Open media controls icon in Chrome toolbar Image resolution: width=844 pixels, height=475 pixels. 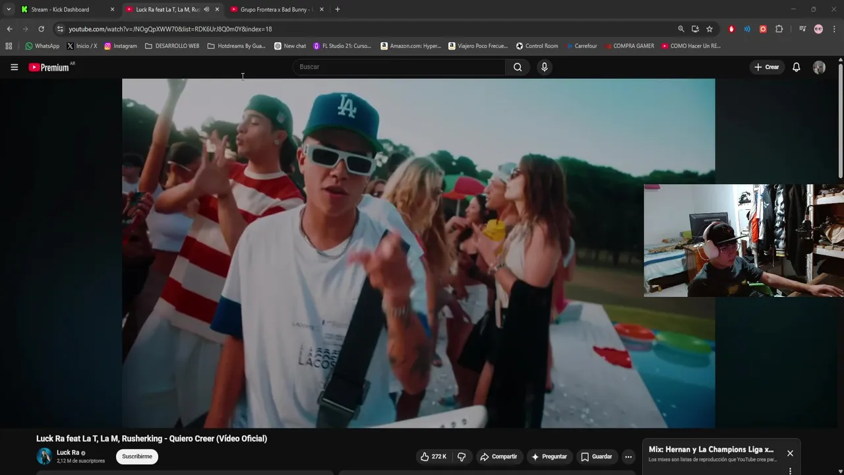coord(802,29)
